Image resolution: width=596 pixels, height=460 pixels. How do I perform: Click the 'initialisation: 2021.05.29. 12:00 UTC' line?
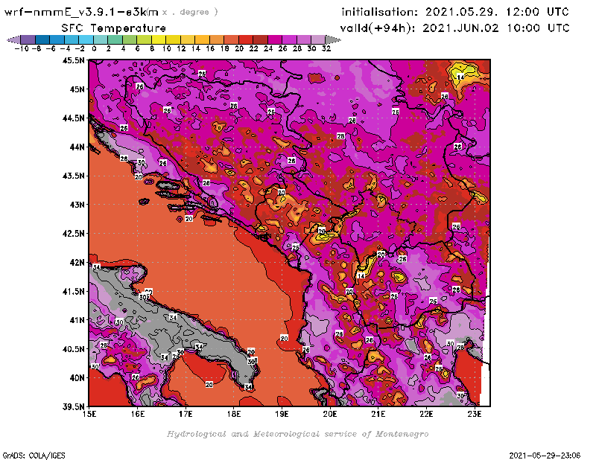point(455,12)
